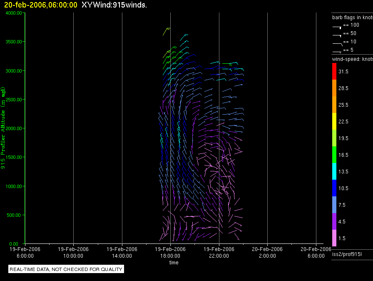Click the XYWind:915winds. plot title
Image resolution: width=373 pixels, height=281 pixels.
(114, 5)
